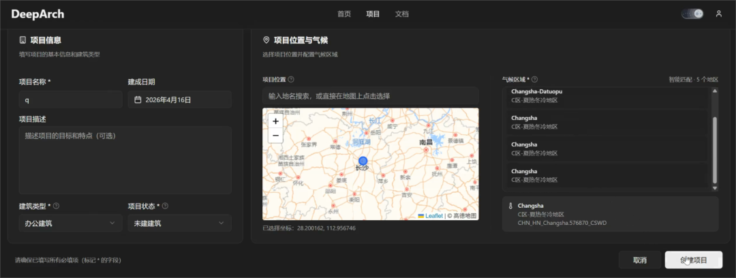Click the help icon next to 项目位置
The width and height of the screenshot is (736, 278).
[291, 79]
